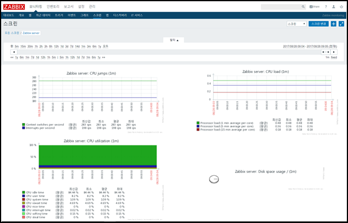Click the magnifier search icon

click(303, 7)
